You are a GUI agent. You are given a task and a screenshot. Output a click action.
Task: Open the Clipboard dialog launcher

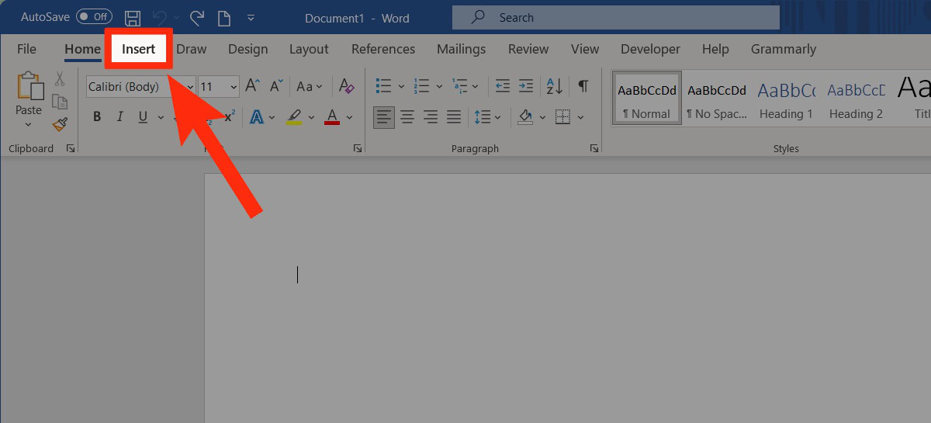click(x=70, y=148)
